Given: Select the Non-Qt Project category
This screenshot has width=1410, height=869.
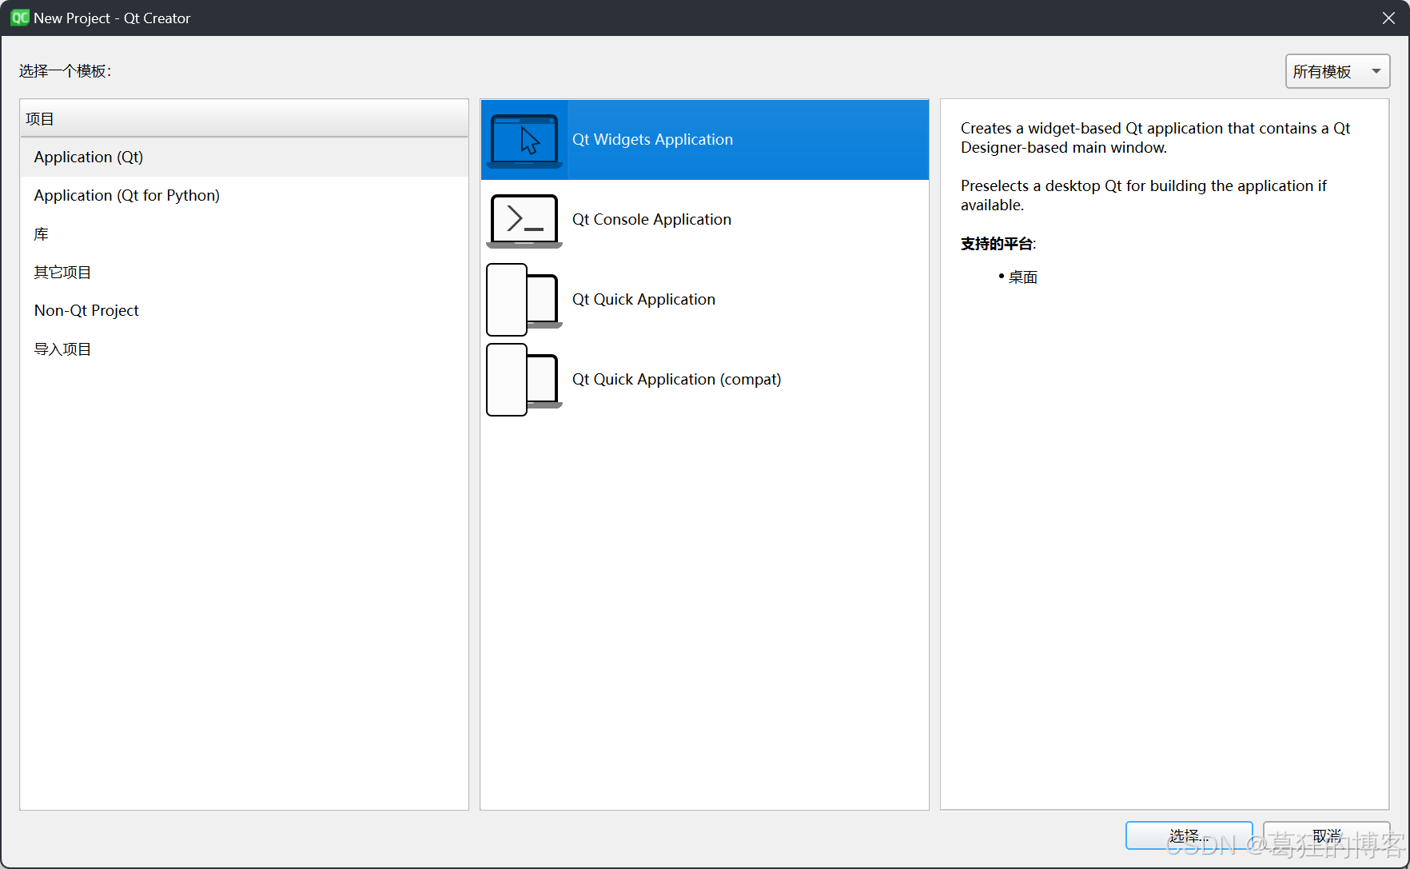Looking at the screenshot, I should click(x=244, y=311).
